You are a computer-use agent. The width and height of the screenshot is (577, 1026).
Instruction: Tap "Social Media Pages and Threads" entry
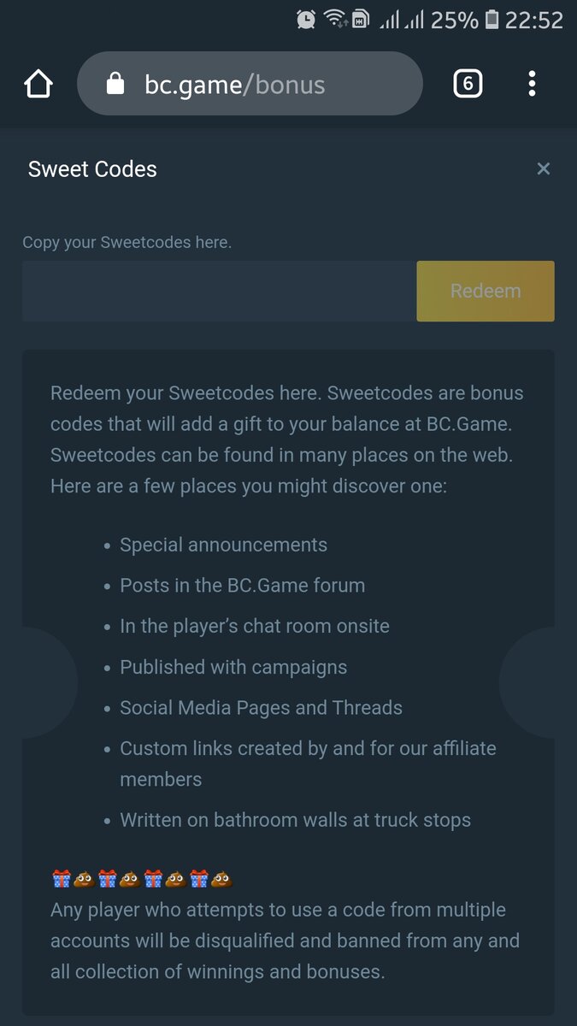point(261,708)
